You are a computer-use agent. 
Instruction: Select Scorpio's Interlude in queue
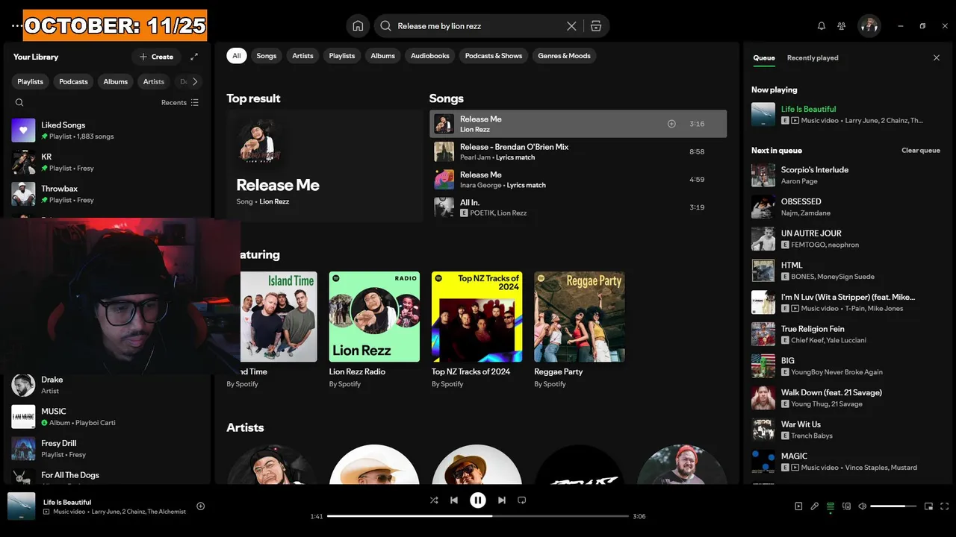click(x=845, y=175)
